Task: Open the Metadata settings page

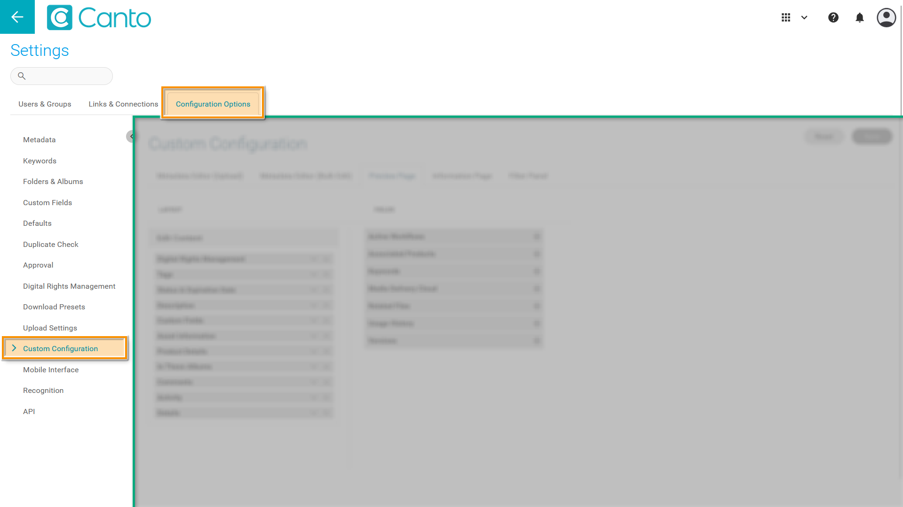Action: pos(39,140)
